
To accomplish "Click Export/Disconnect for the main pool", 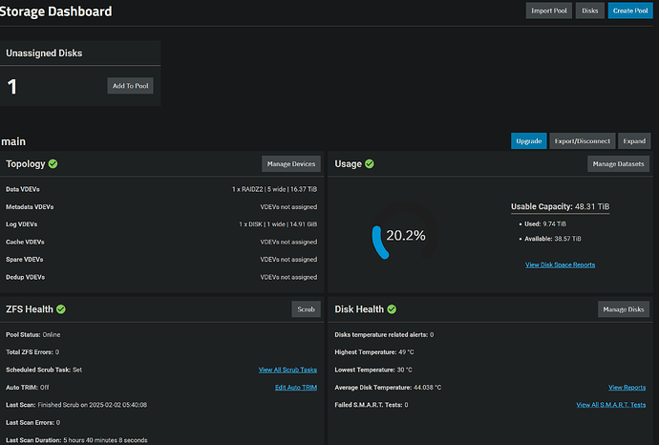I will (582, 140).
